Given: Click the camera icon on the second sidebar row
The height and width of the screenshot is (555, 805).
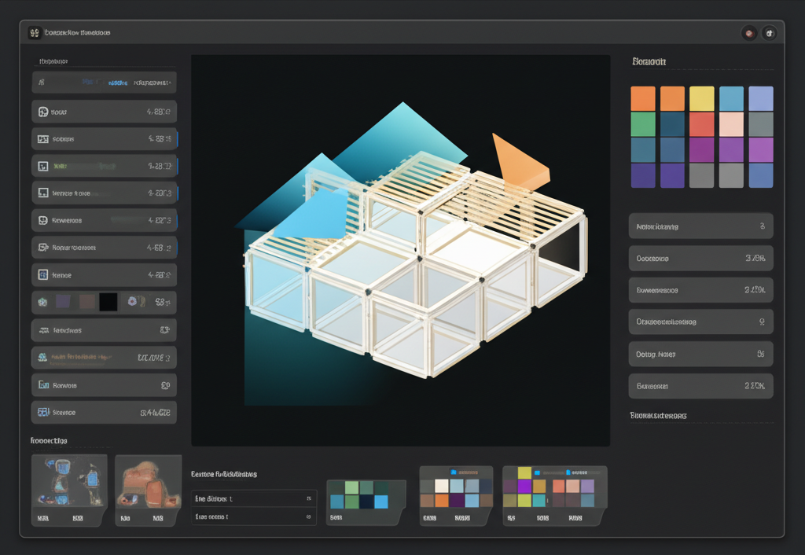Looking at the screenshot, I should (x=43, y=138).
